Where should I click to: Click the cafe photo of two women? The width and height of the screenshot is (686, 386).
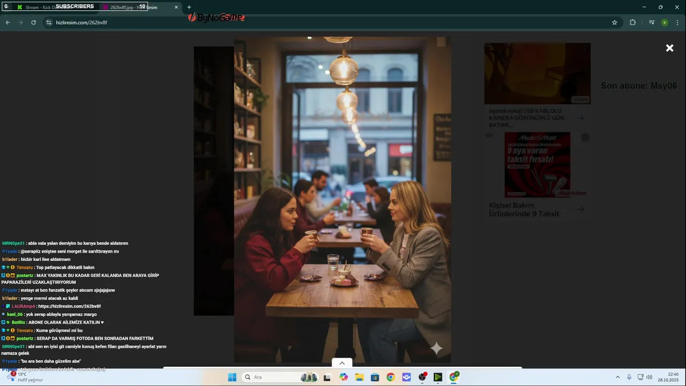coord(342,200)
